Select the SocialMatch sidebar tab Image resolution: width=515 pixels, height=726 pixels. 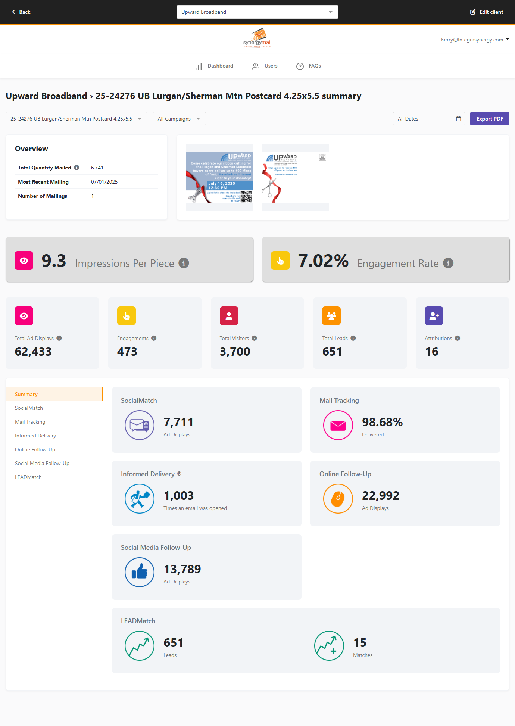[54, 408]
